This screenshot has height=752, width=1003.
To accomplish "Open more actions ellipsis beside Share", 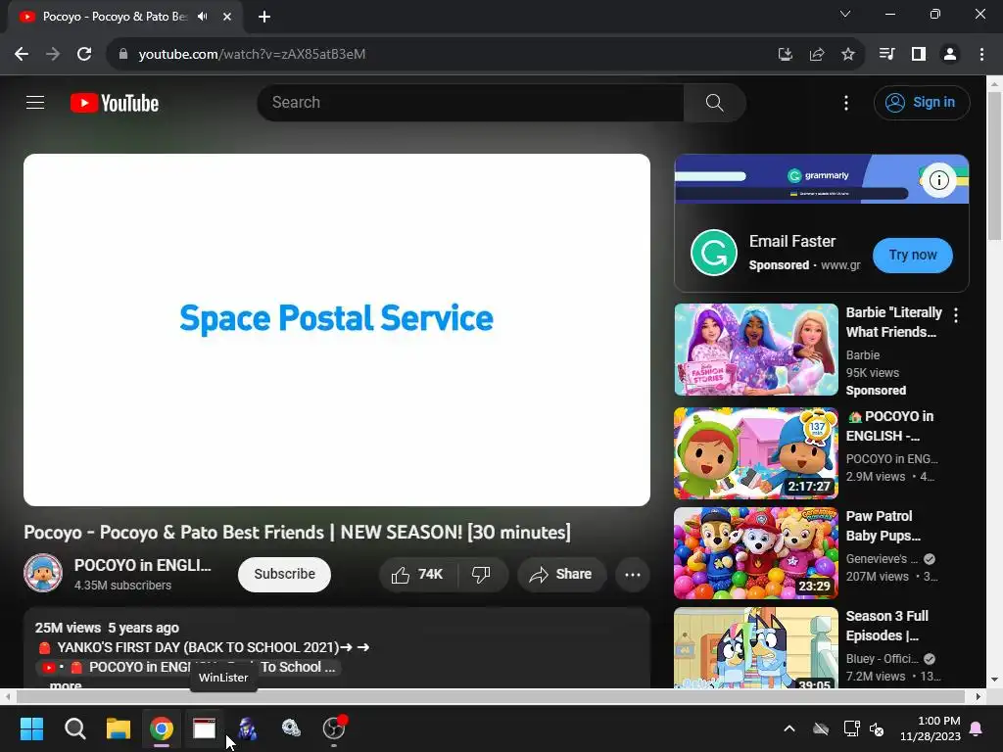I will pyautogui.click(x=633, y=574).
